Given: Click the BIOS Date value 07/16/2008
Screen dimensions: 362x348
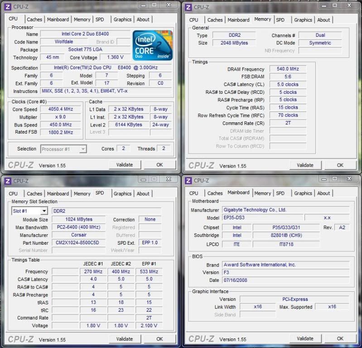Looking at the screenshot, I should click(286, 280).
